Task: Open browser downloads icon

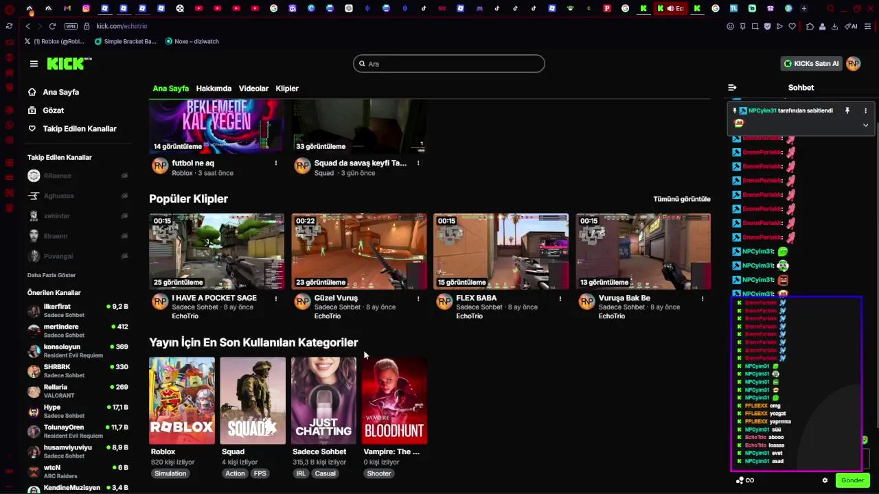Action: [834, 26]
